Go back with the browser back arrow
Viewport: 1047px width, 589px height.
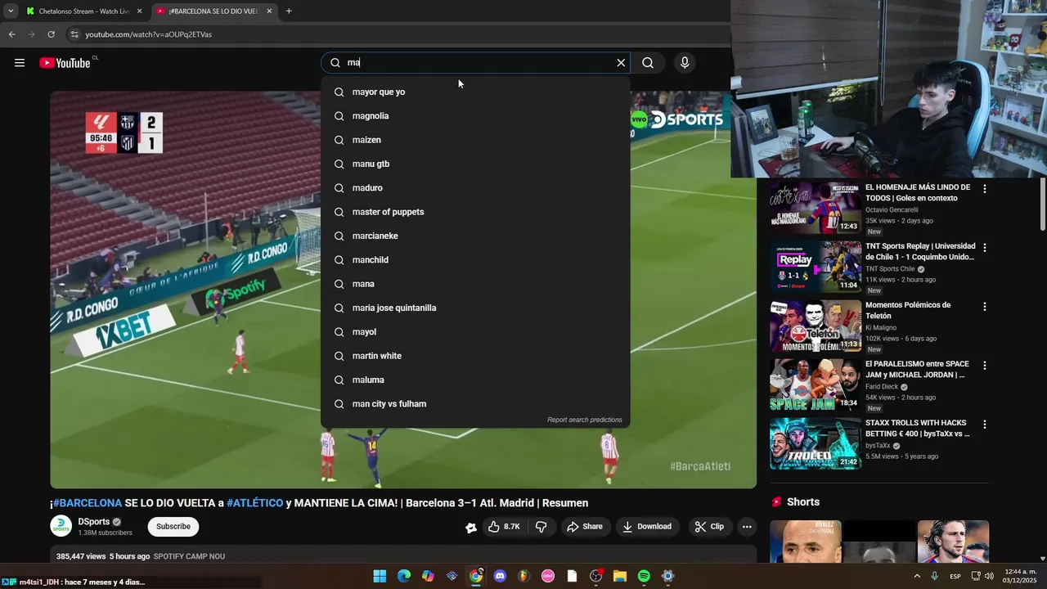[x=11, y=34]
